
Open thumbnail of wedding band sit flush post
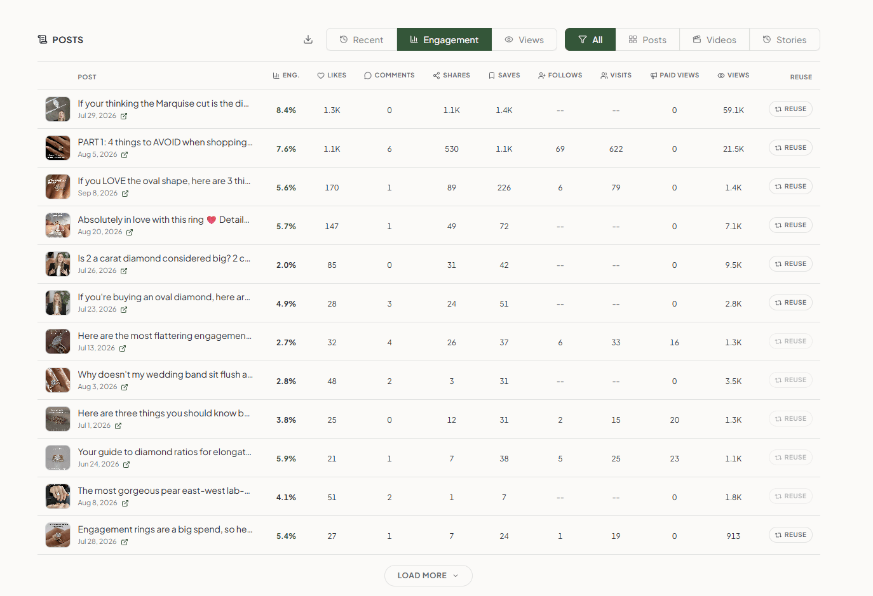coord(58,380)
